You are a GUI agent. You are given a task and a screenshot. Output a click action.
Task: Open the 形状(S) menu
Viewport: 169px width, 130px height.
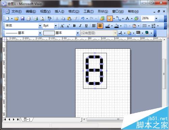tap(103, 11)
